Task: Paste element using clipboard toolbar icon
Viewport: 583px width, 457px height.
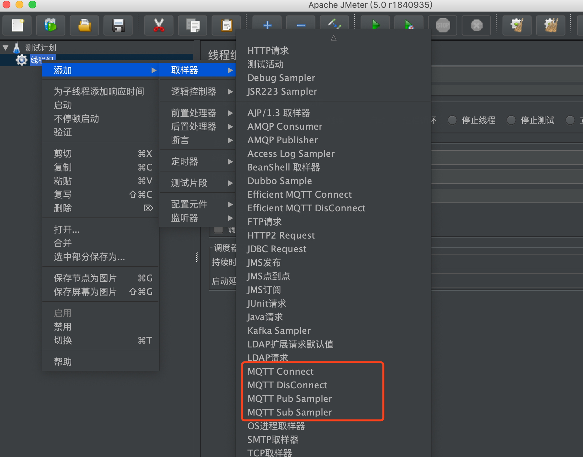Action: coord(226,25)
